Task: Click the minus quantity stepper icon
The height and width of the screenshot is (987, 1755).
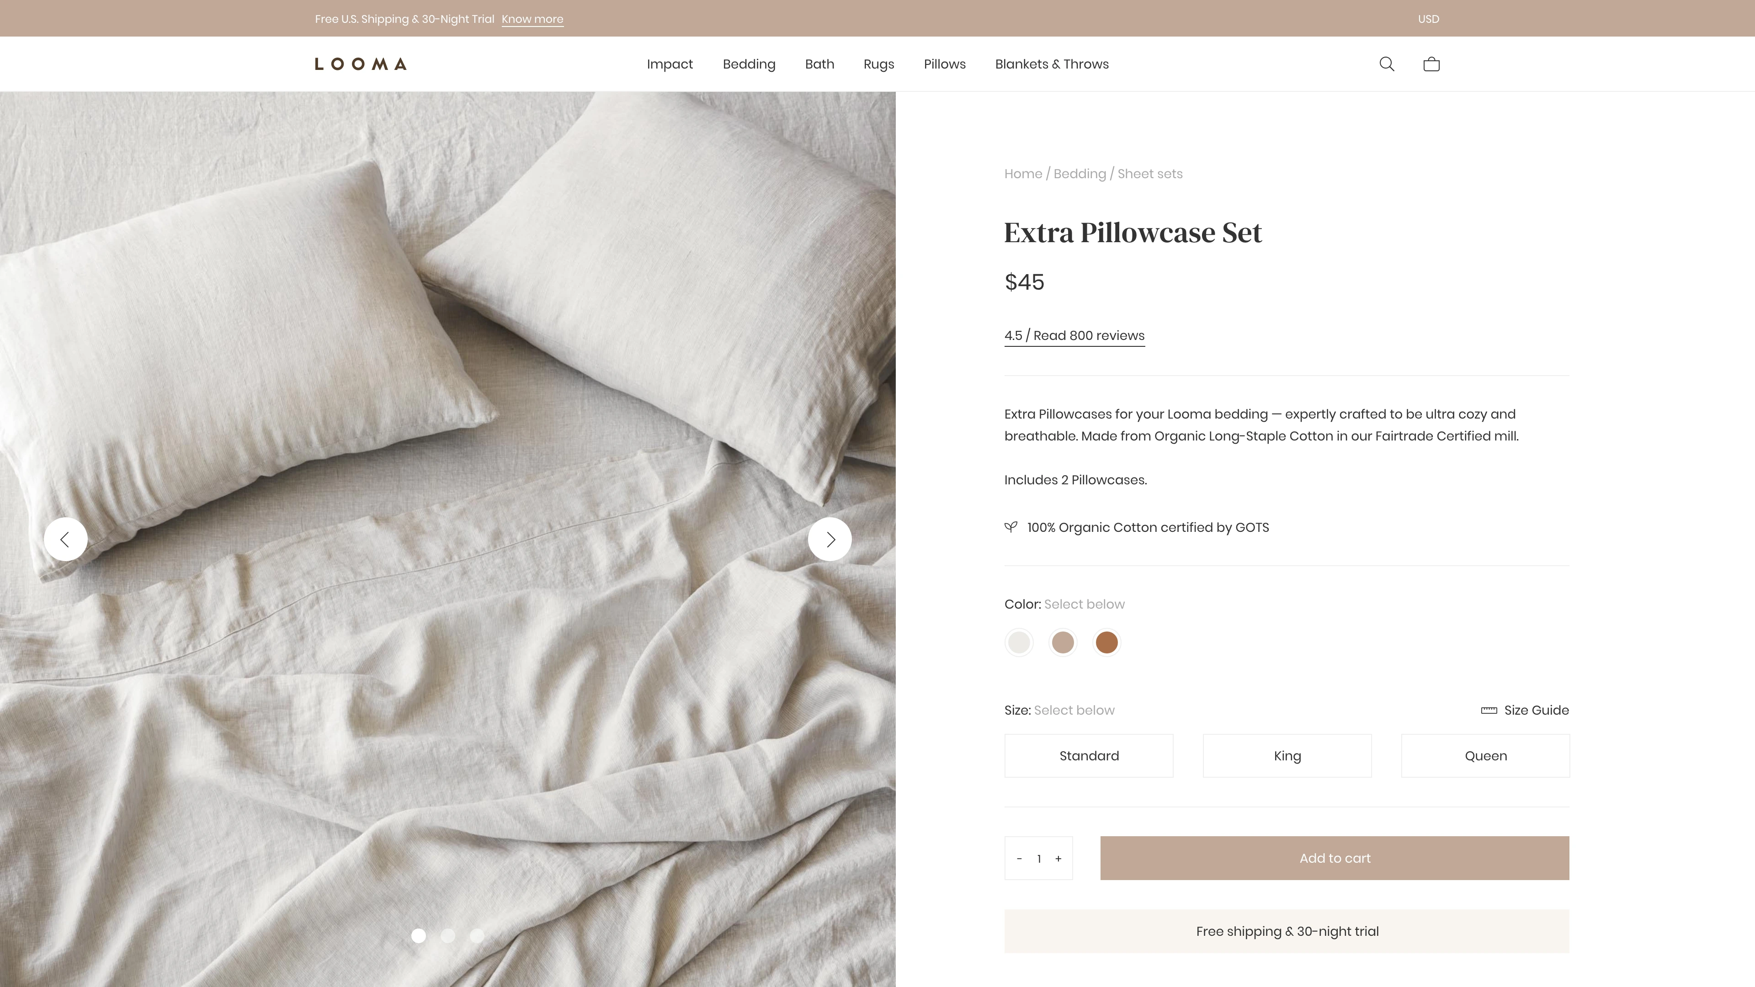Action: [x=1019, y=858]
